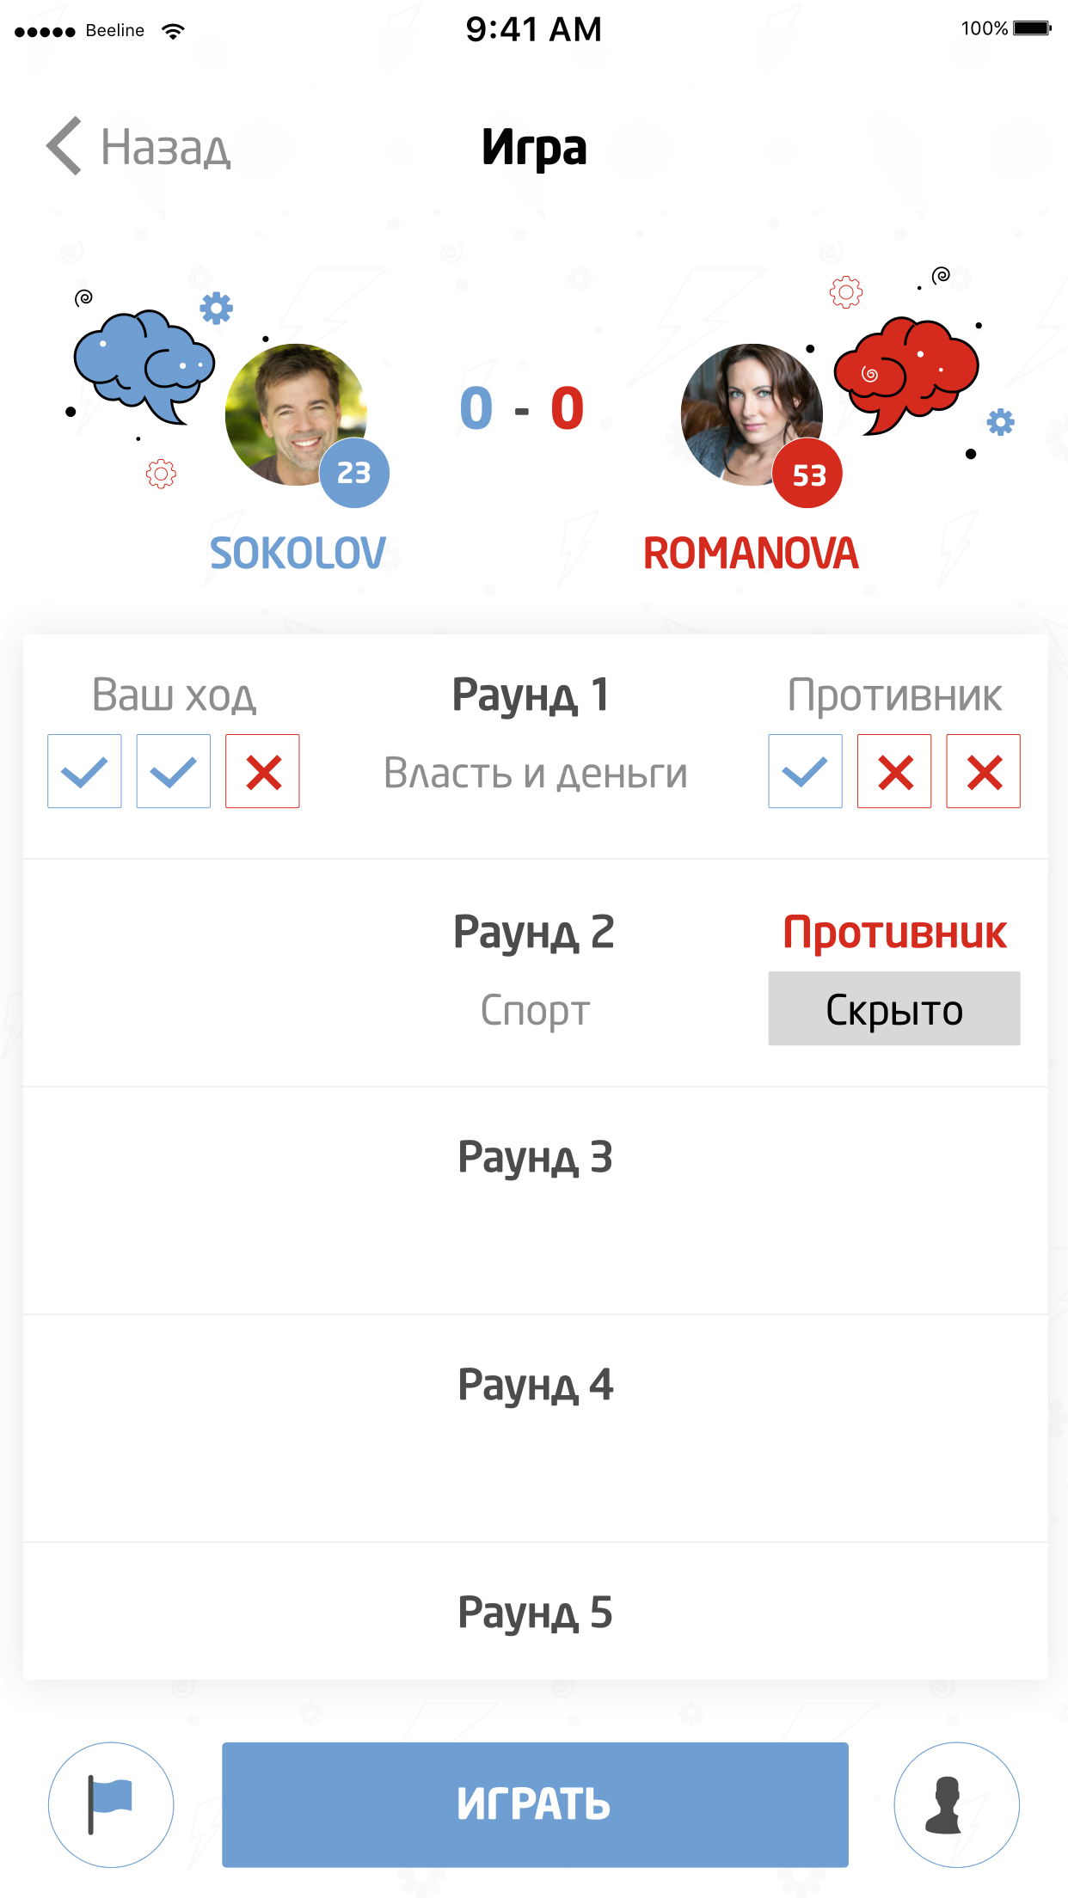Select your first correct answer checkmark
1068x1898 pixels.
pos(84,771)
